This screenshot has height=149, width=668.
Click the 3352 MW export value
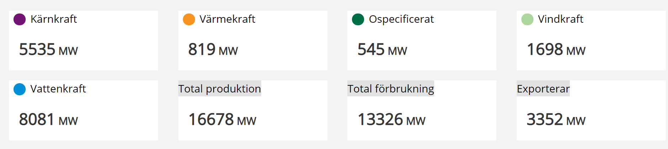pos(556,119)
